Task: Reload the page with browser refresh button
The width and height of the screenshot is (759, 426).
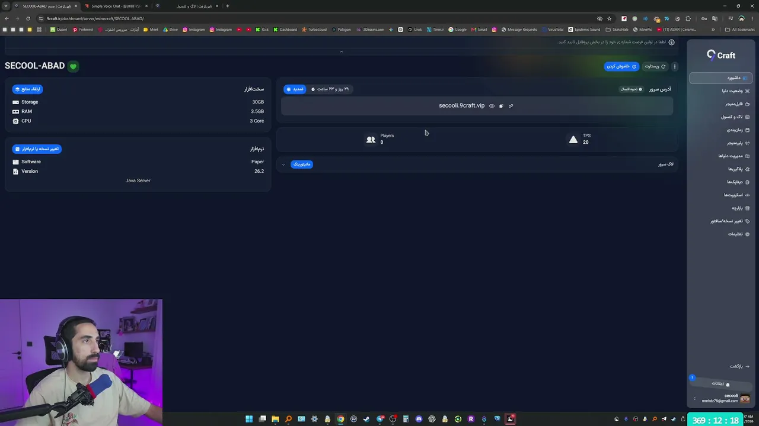Action: point(28,18)
